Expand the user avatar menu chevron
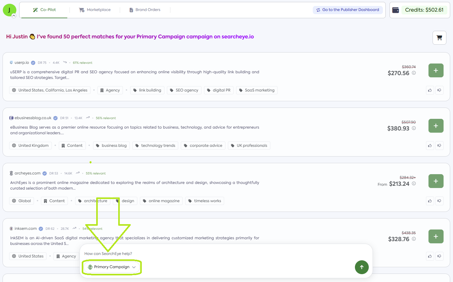This screenshot has height=282, width=453. [14, 16]
